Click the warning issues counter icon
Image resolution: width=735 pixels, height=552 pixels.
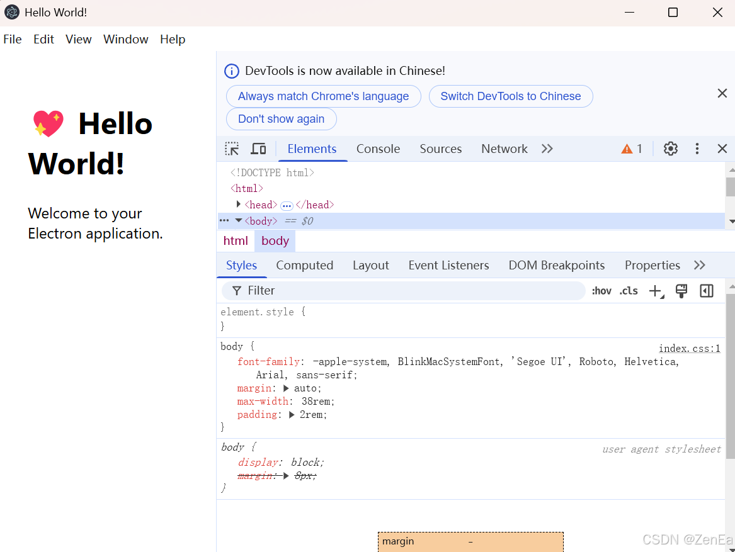(x=632, y=149)
